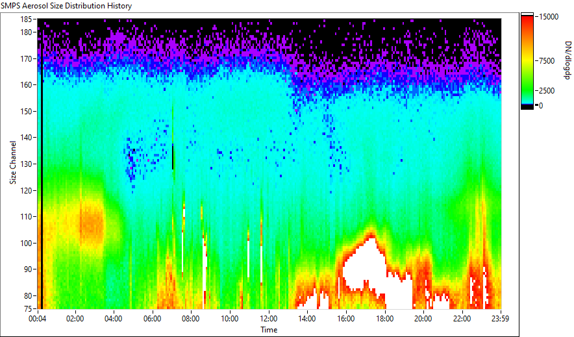Click the 06:00 time axis label

(x=153, y=319)
